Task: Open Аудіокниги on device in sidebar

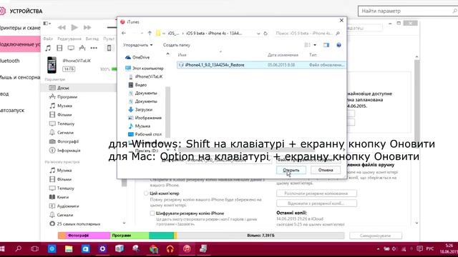Action: click(64, 206)
